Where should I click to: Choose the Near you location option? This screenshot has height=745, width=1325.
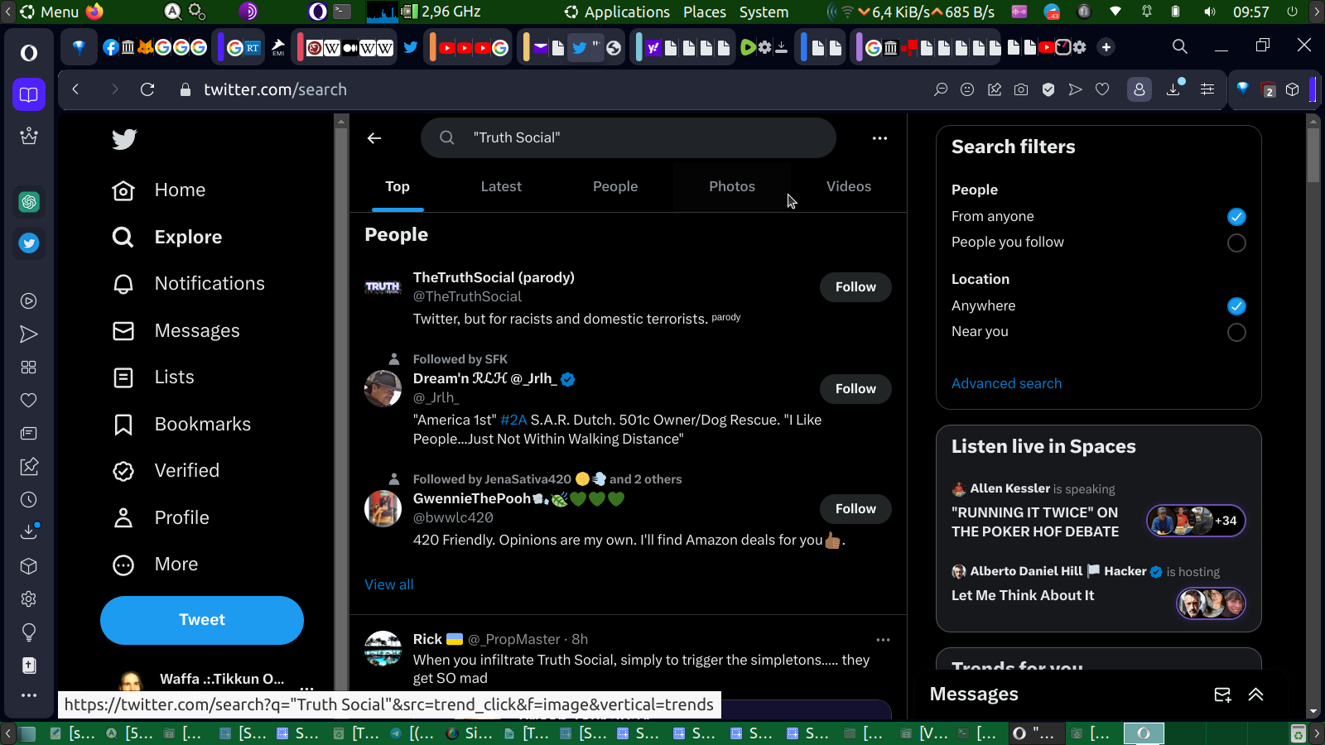1236,332
